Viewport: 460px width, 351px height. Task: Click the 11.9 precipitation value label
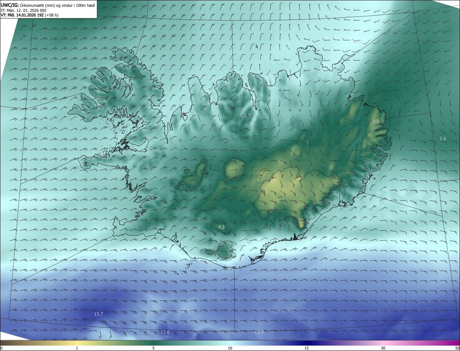259,332
